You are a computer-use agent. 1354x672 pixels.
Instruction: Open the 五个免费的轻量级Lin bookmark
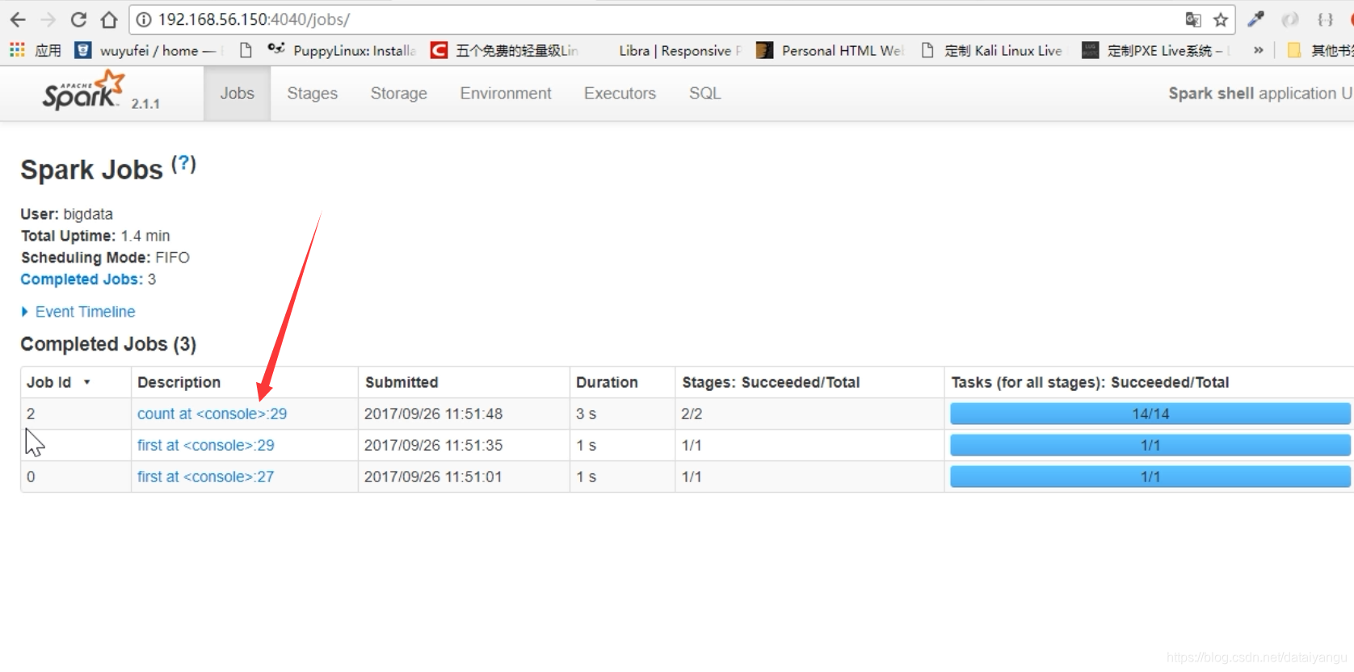coord(505,50)
